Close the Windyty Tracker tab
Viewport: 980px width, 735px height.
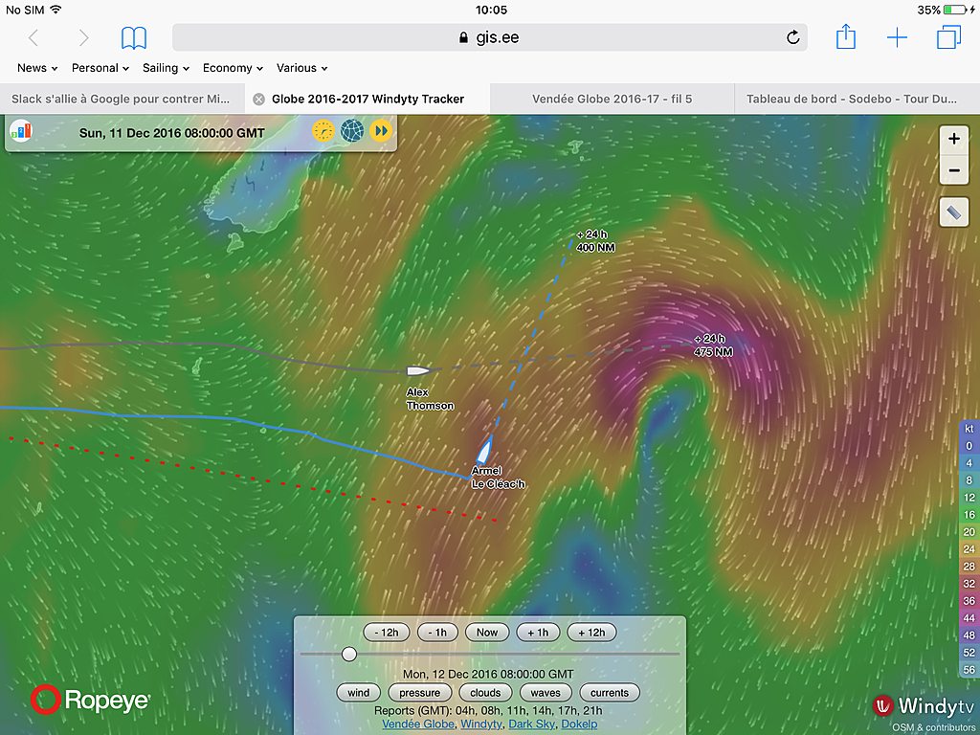pyautogui.click(x=258, y=99)
